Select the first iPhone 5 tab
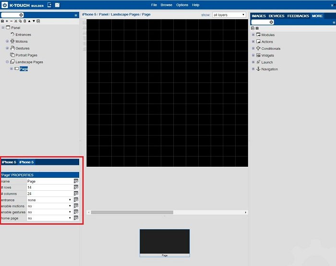 9,162
